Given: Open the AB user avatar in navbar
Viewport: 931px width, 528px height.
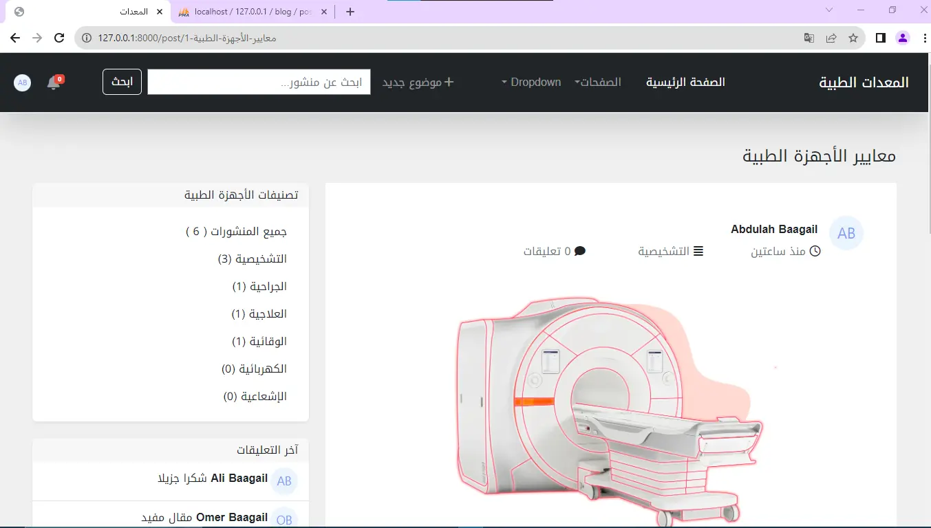Looking at the screenshot, I should coord(23,82).
